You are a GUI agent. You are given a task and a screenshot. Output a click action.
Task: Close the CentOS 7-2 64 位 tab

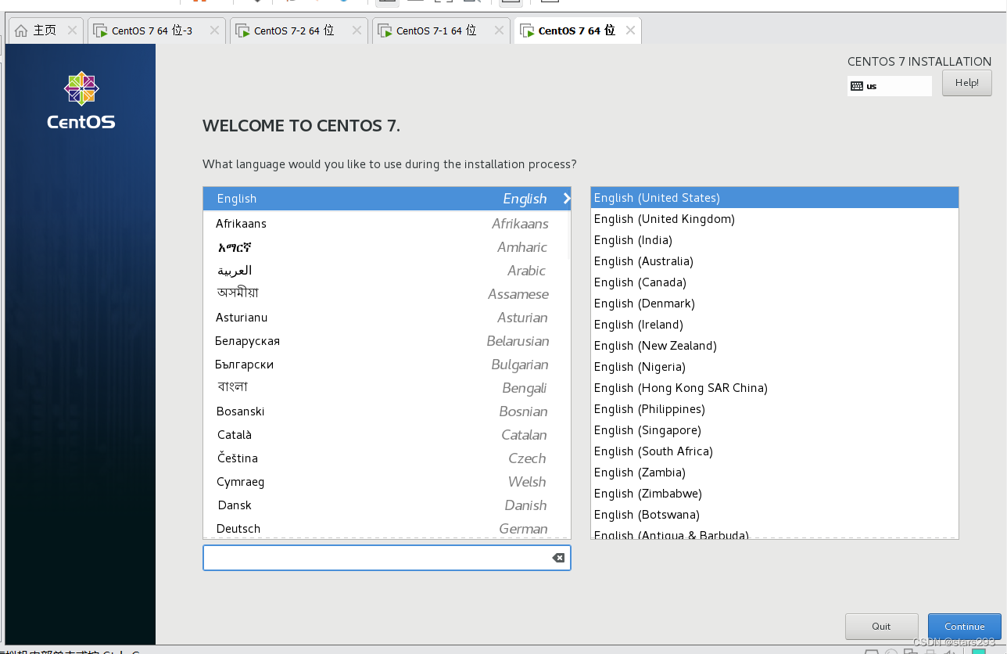pyautogui.click(x=357, y=31)
